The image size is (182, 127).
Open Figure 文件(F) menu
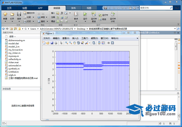pyautogui.click(x=47, y=38)
